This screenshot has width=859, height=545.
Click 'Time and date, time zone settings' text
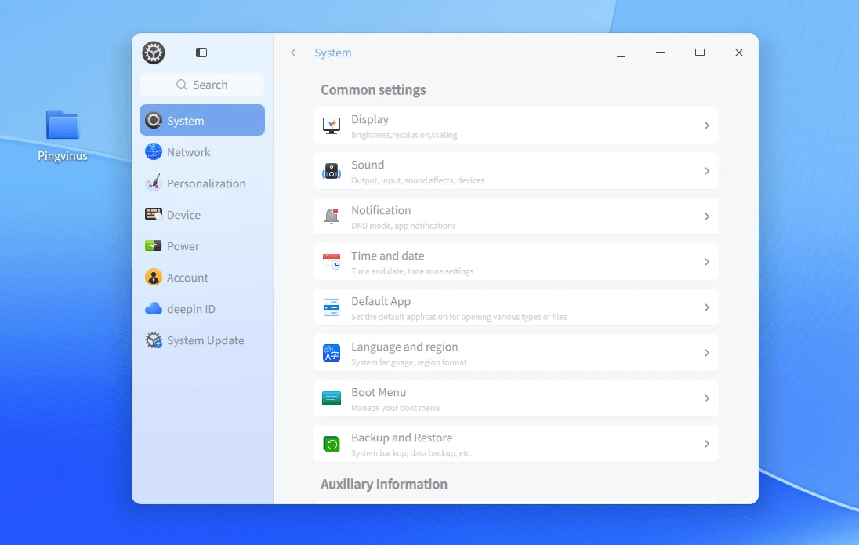click(x=412, y=271)
